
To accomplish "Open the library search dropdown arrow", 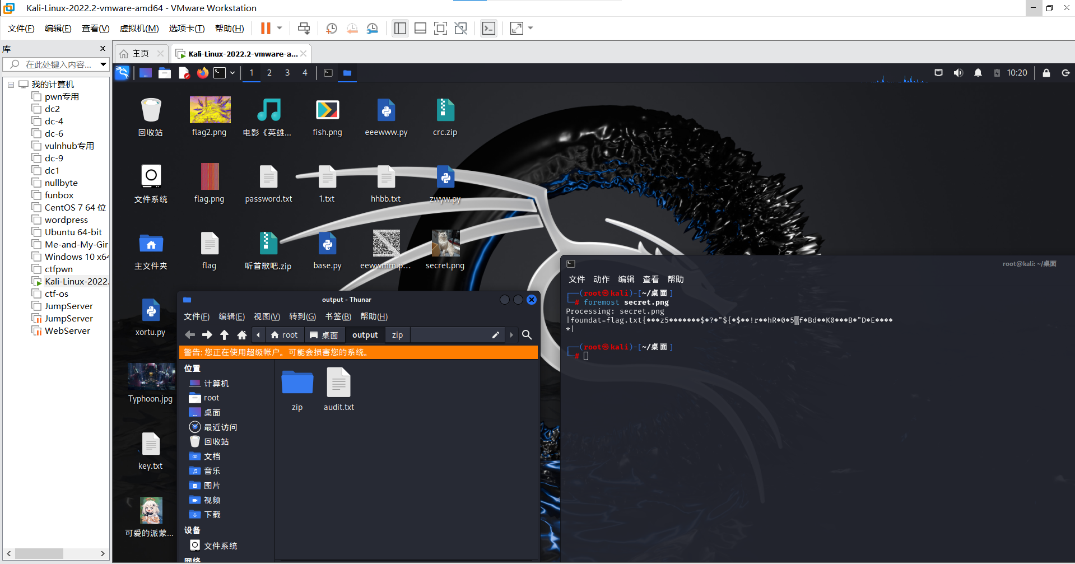I will 103,64.
